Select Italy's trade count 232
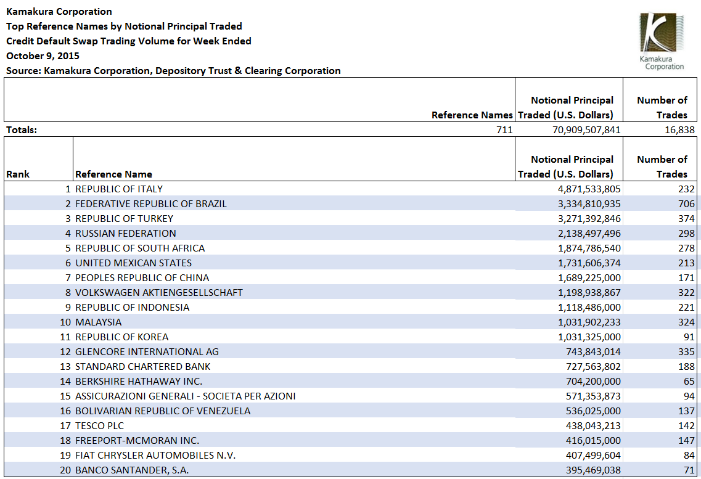Screen dimensions: 701x479 tap(686, 189)
